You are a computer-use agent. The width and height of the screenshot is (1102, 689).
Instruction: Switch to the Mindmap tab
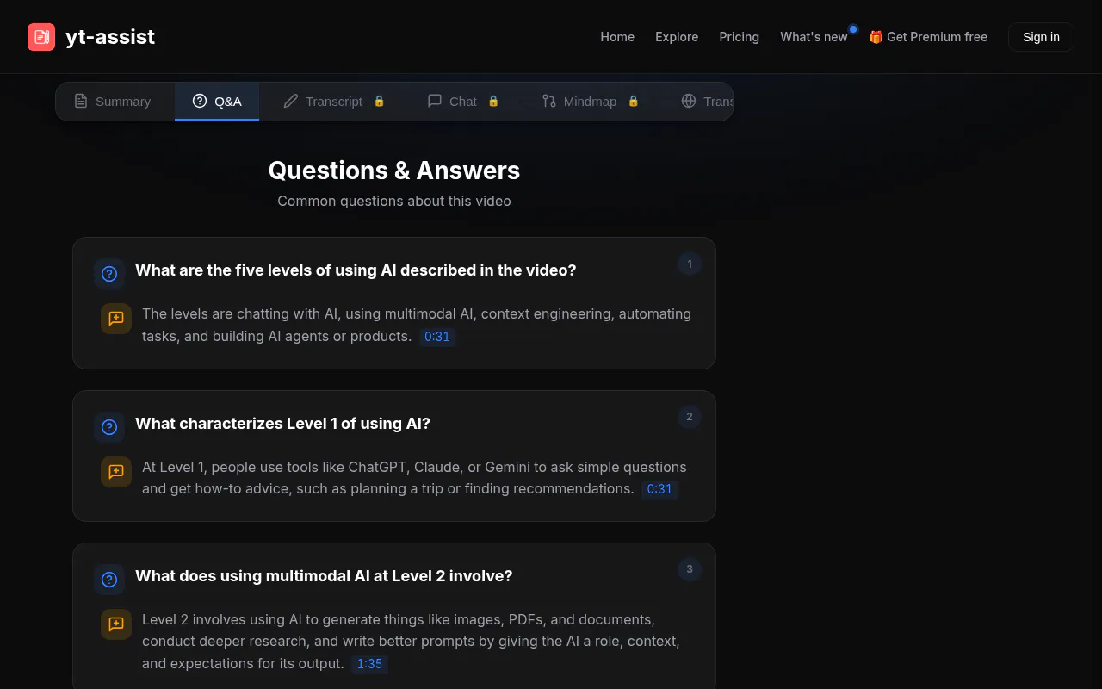(x=591, y=102)
